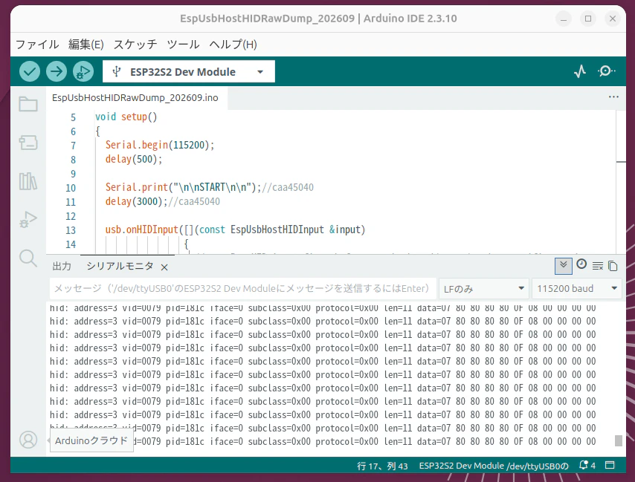Image resolution: width=635 pixels, height=482 pixels.
Task: Click the delay(500); code line
Action: click(134, 160)
